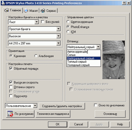Click the title bar question mark help button
Viewport: 132px width, 130px height.
point(124,3)
